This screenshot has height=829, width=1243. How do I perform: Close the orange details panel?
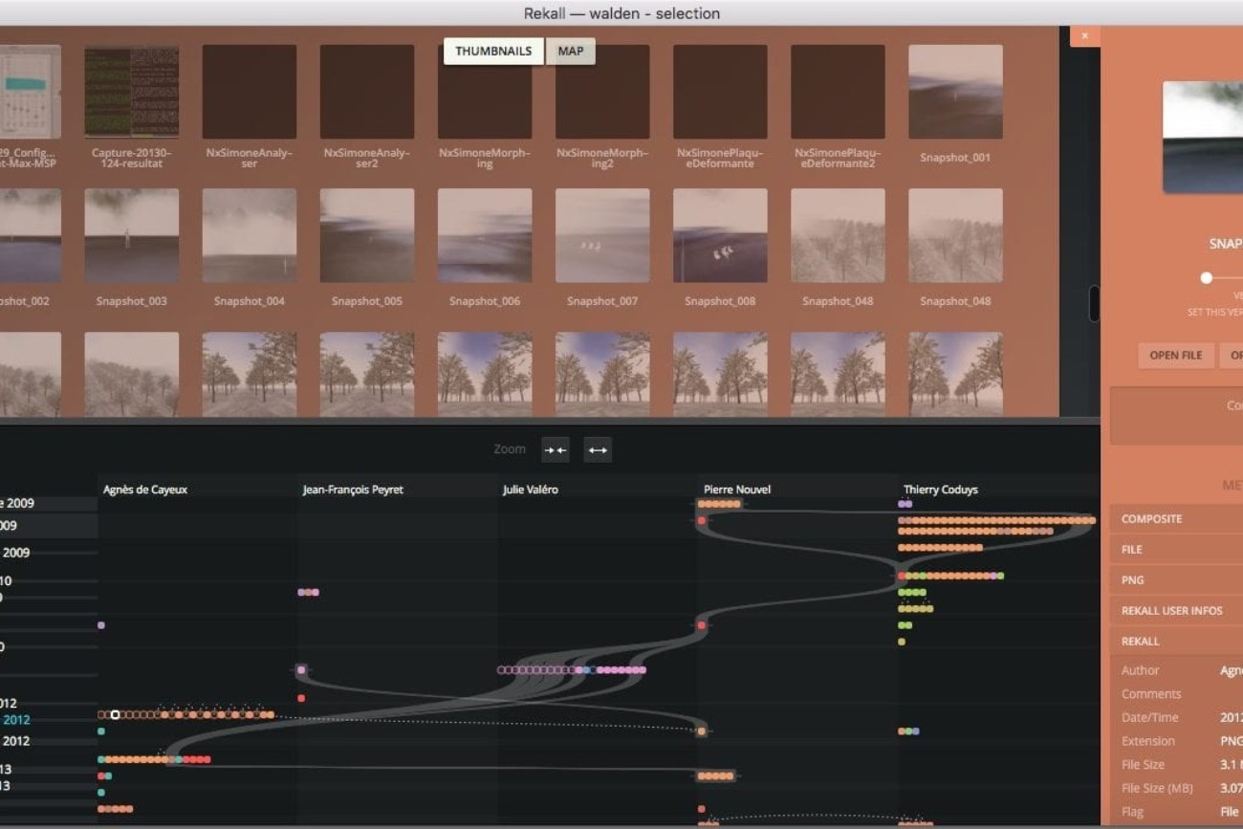(1084, 36)
